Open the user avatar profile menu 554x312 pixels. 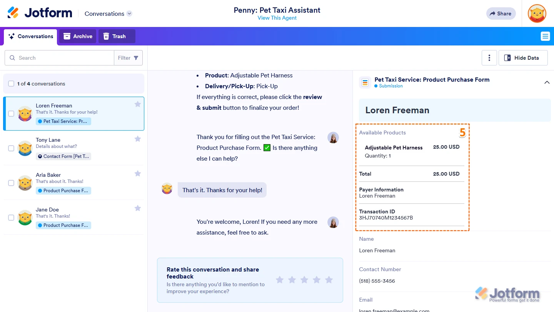537,13
